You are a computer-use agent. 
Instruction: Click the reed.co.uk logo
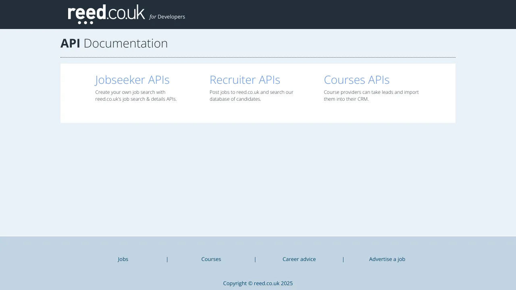(x=106, y=14)
